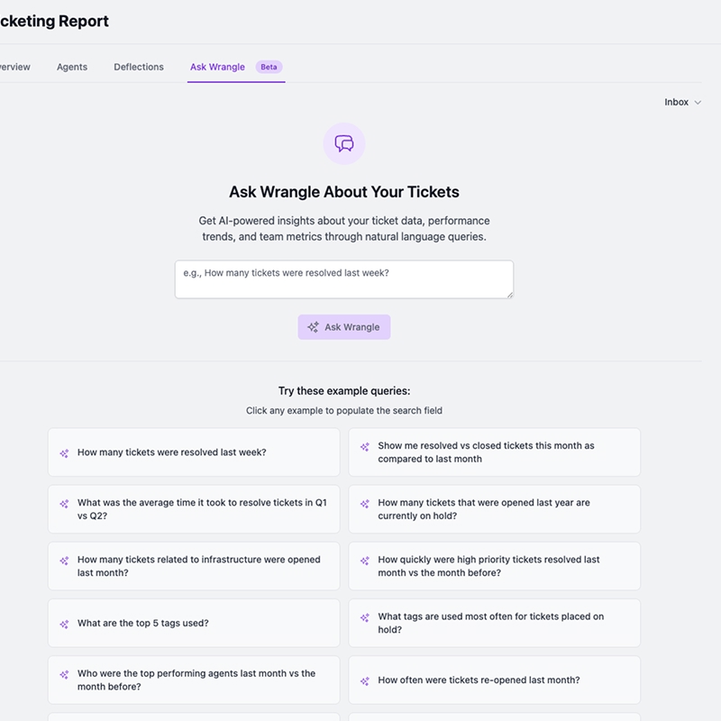Click sparkle icon beside 'top 5 tags' example
Image resolution: width=721 pixels, height=721 pixels.
pos(64,624)
